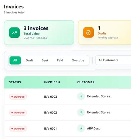Viewport: 131px width, 139px height.
Task: Click the ABV Corp customer name
Action: point(93,129)
